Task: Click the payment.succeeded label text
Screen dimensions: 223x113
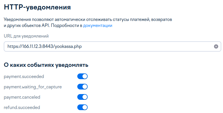Action: 24,77
